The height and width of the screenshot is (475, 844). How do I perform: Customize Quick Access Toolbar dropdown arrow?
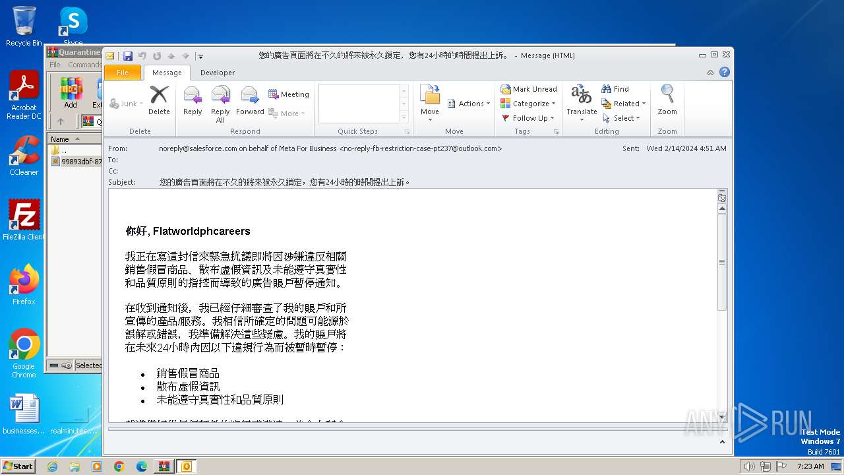point(200,57)
